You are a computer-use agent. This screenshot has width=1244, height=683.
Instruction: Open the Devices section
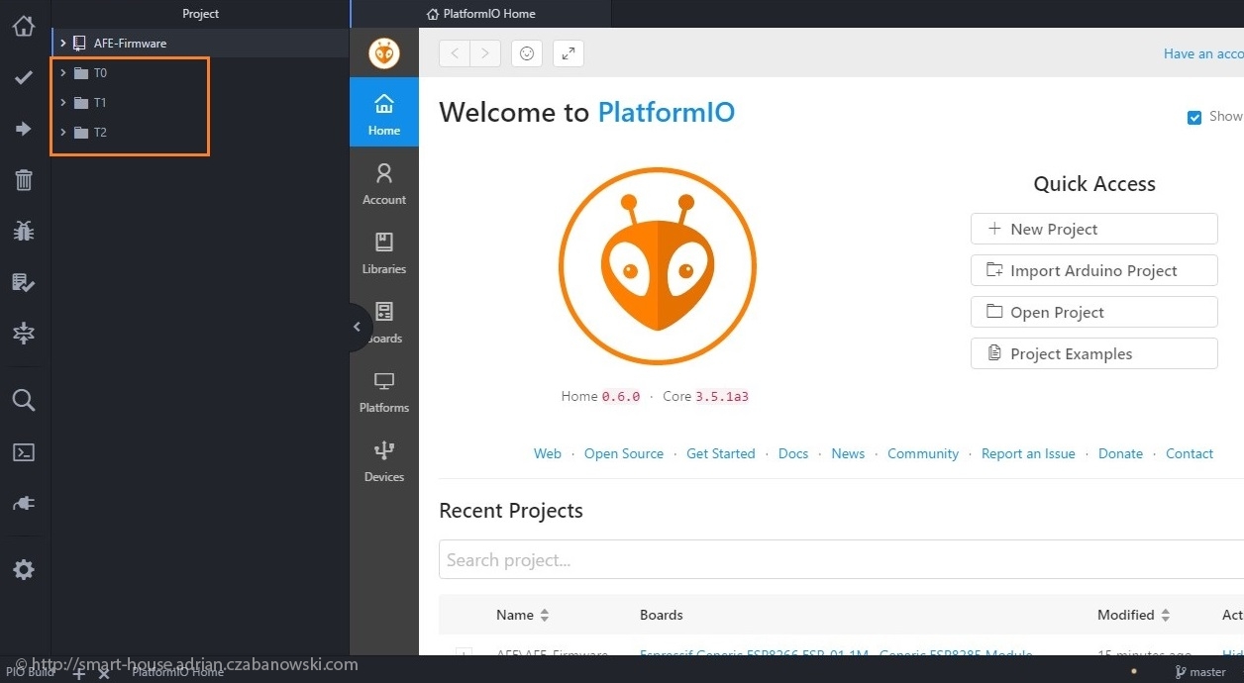[384, 461]
